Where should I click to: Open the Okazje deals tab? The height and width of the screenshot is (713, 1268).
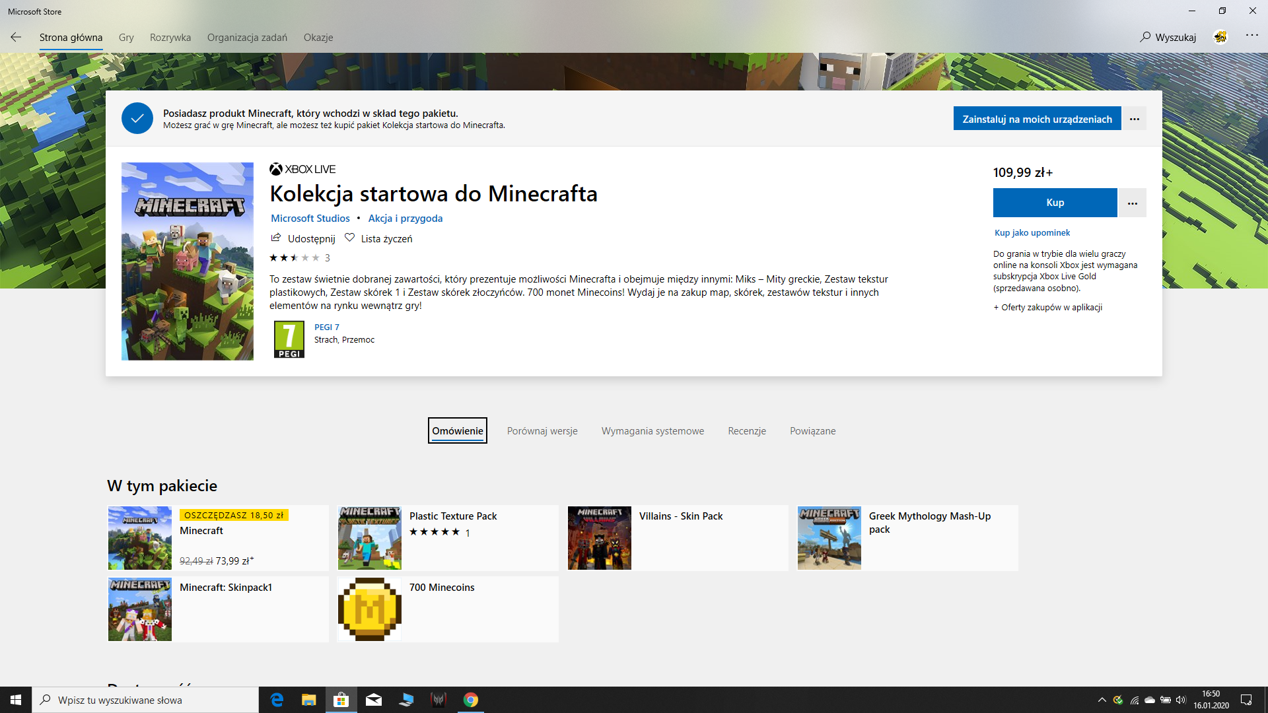318,38
